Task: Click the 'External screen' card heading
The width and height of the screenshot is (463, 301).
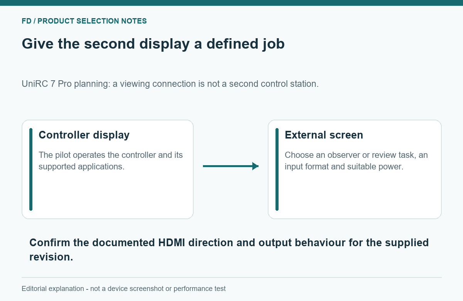Action: coord(324,135)
